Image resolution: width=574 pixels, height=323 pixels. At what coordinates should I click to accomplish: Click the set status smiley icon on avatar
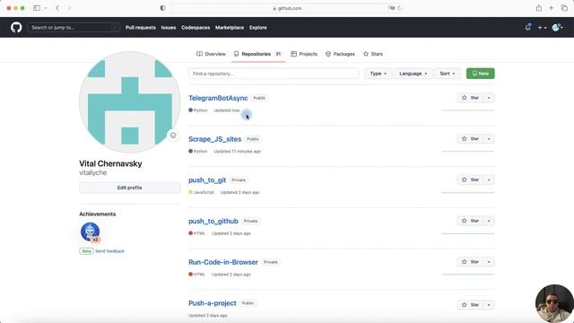(x=173, y=135)
